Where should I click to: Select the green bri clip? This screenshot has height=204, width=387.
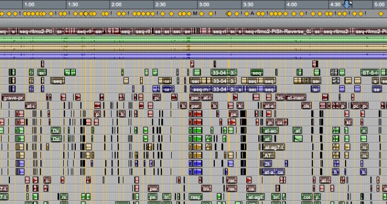click(276, 197)
